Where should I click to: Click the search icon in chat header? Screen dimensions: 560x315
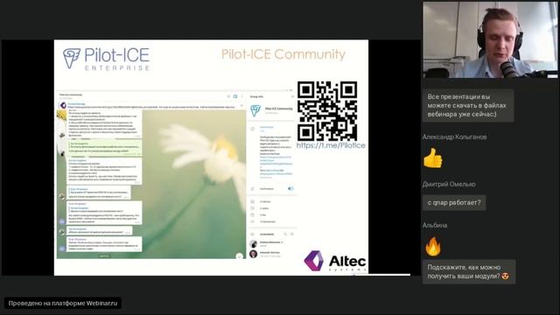point(228,96)
